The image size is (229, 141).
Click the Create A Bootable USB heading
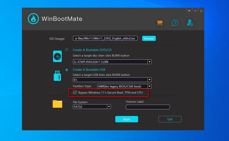point(89,70)
